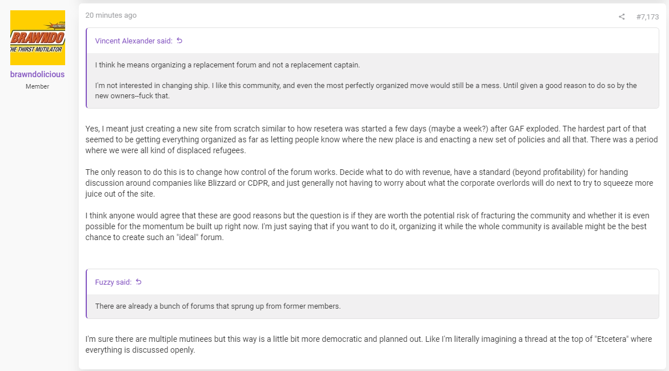This screenshot has width=669, height=371.
Task: Click the 'Member' title under the username
Action: coord(38,86)
